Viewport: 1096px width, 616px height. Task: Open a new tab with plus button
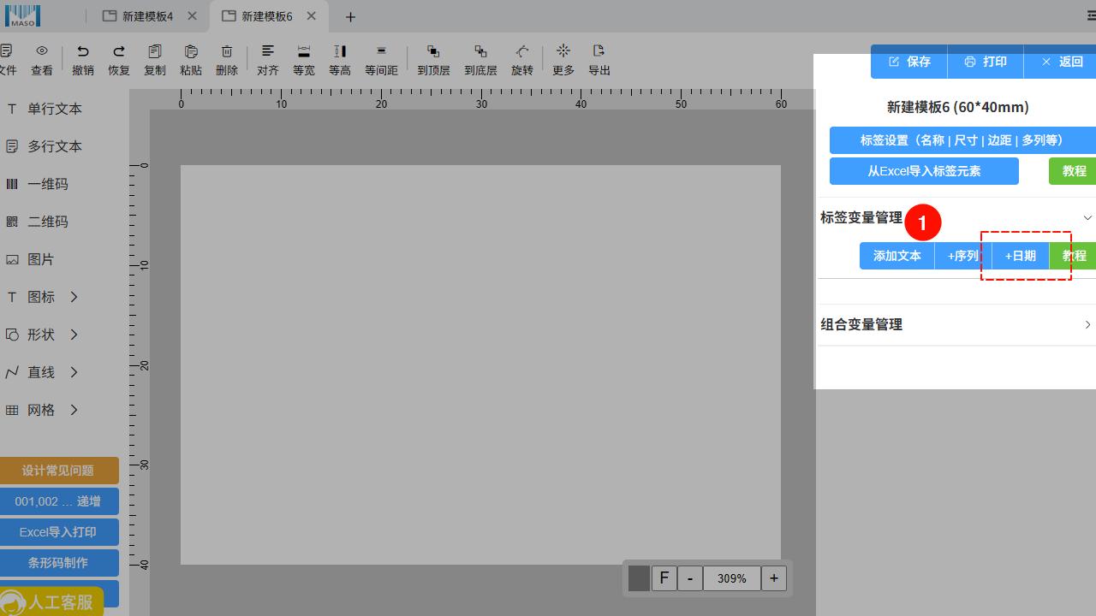point(350,17)
